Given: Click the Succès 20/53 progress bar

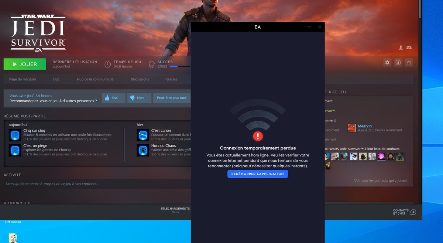Looking at the screenshot, I should 180,67.
